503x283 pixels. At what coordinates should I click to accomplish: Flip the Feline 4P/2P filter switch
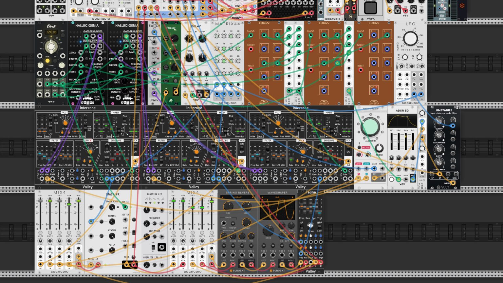(302, 227)
